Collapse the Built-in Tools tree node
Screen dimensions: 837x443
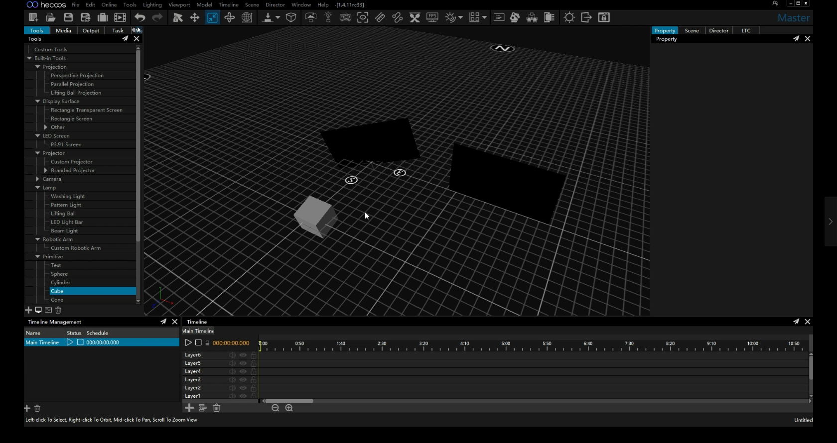pyautogui.click(x=29, y=58)
